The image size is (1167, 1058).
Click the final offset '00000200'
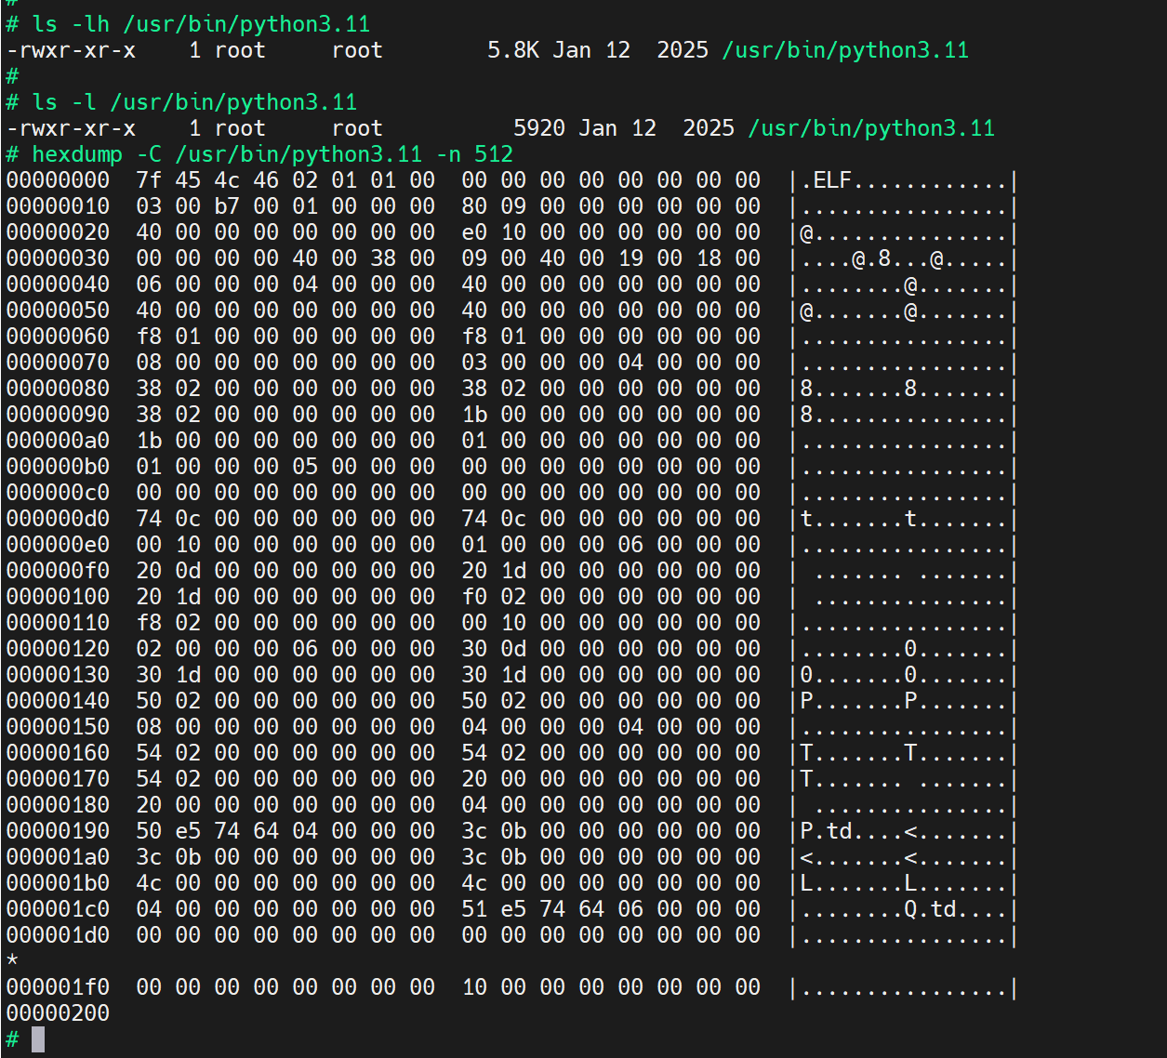click(58, 1013)
